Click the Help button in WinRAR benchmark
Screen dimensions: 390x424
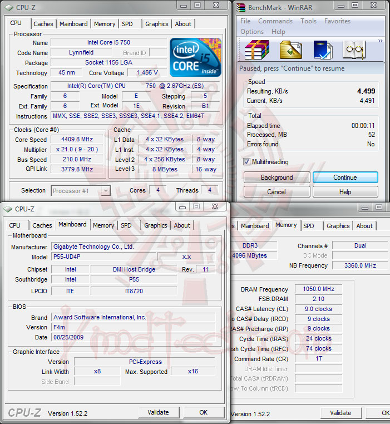(x=345, y=192)
